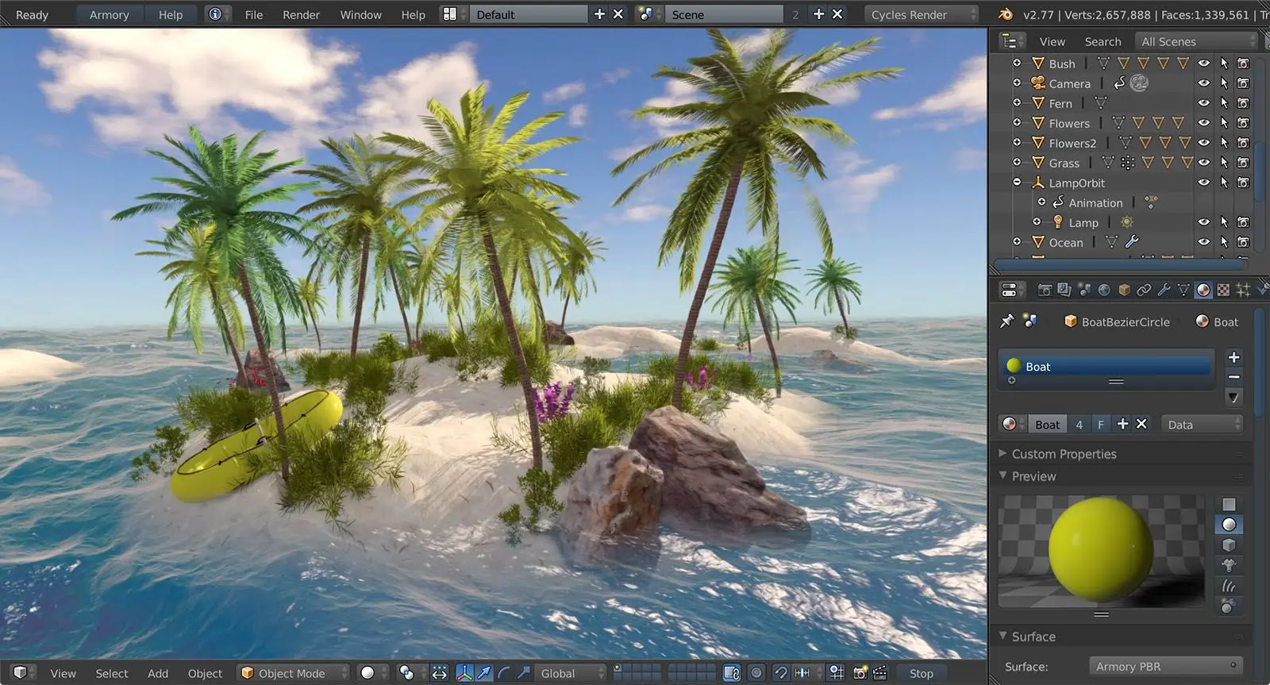Open the Texture properties checker tab

coord(1223,291)
